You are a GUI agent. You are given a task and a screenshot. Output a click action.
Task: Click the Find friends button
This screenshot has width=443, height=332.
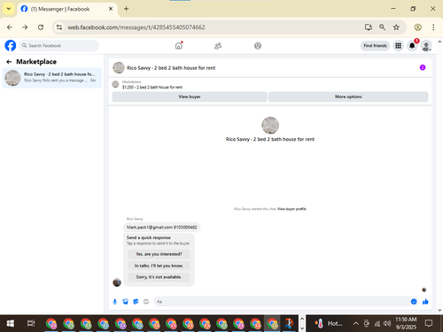tap(375, 46)
